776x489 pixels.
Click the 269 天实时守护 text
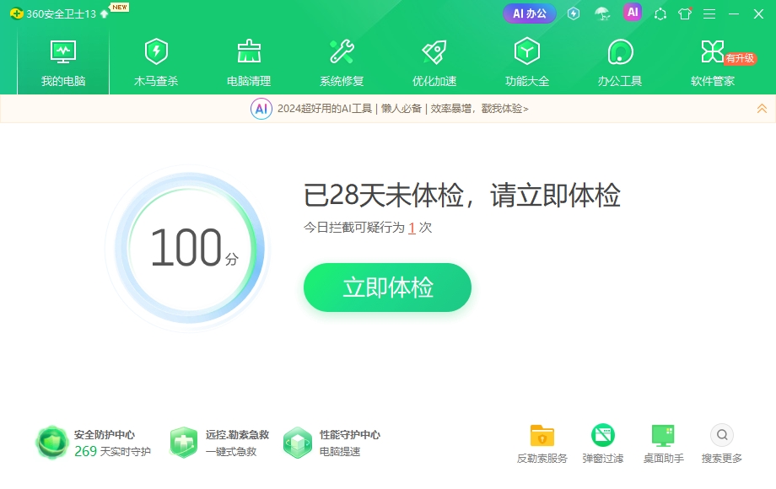coord(112,451)
